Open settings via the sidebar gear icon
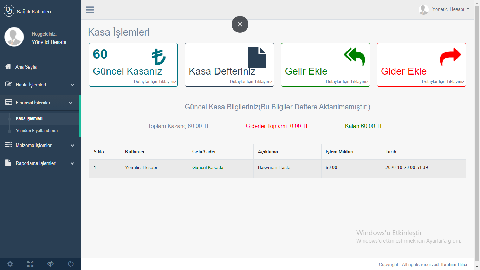The width and height of the screenshot is (480, 270). [10, 264]
